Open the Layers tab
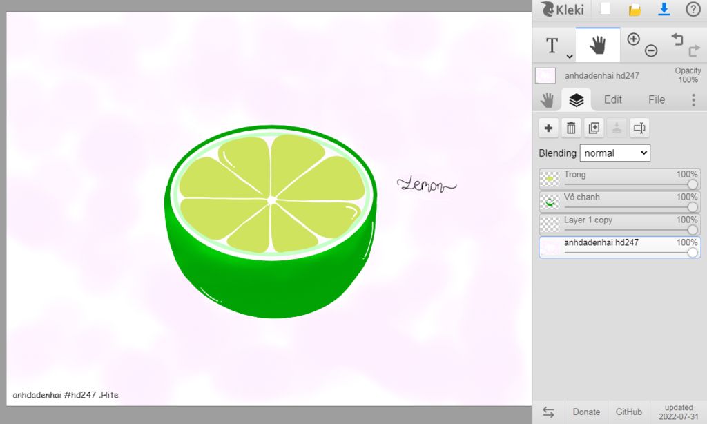Image resolution: width=707 pixels, height=424 pixels. point(577,99)
